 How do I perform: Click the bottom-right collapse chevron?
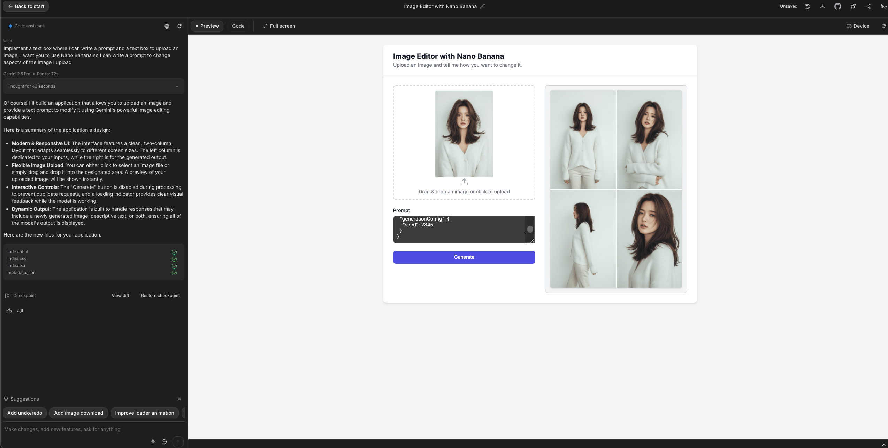[x=883, y=445]
